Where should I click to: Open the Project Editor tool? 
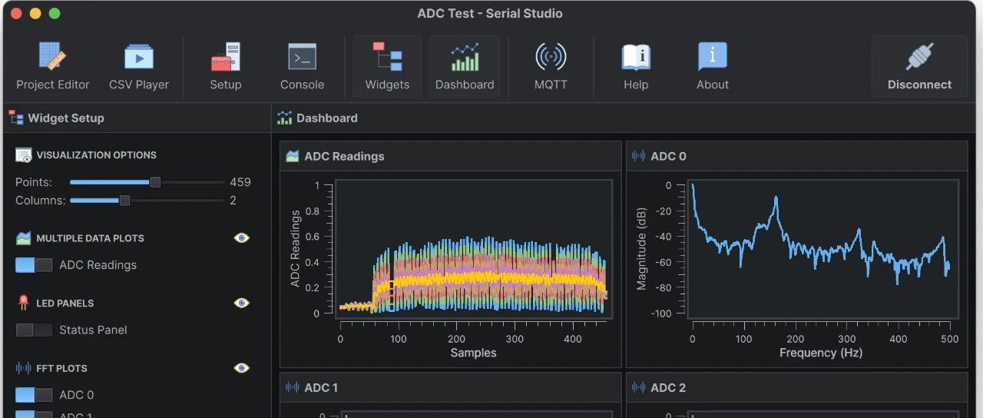52,66
